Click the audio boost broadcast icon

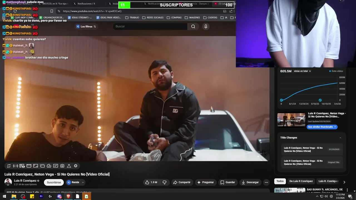click(16, 166)
